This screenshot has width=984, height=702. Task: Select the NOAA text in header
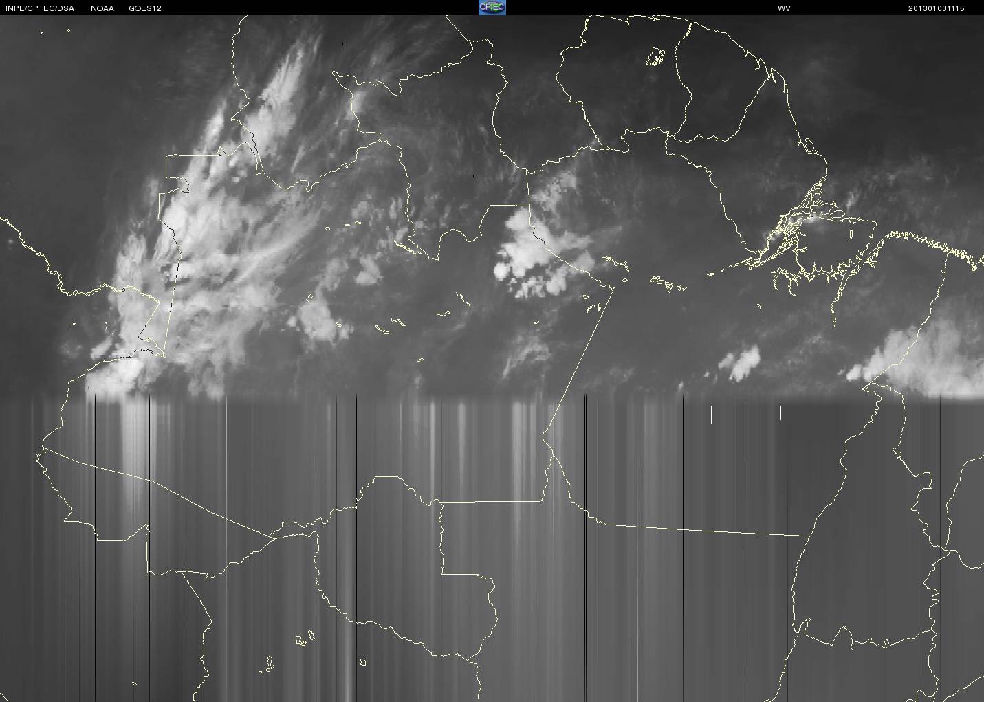pos(102,8)
